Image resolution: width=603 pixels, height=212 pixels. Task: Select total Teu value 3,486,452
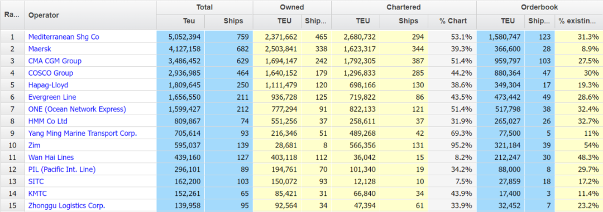(185, 61)
